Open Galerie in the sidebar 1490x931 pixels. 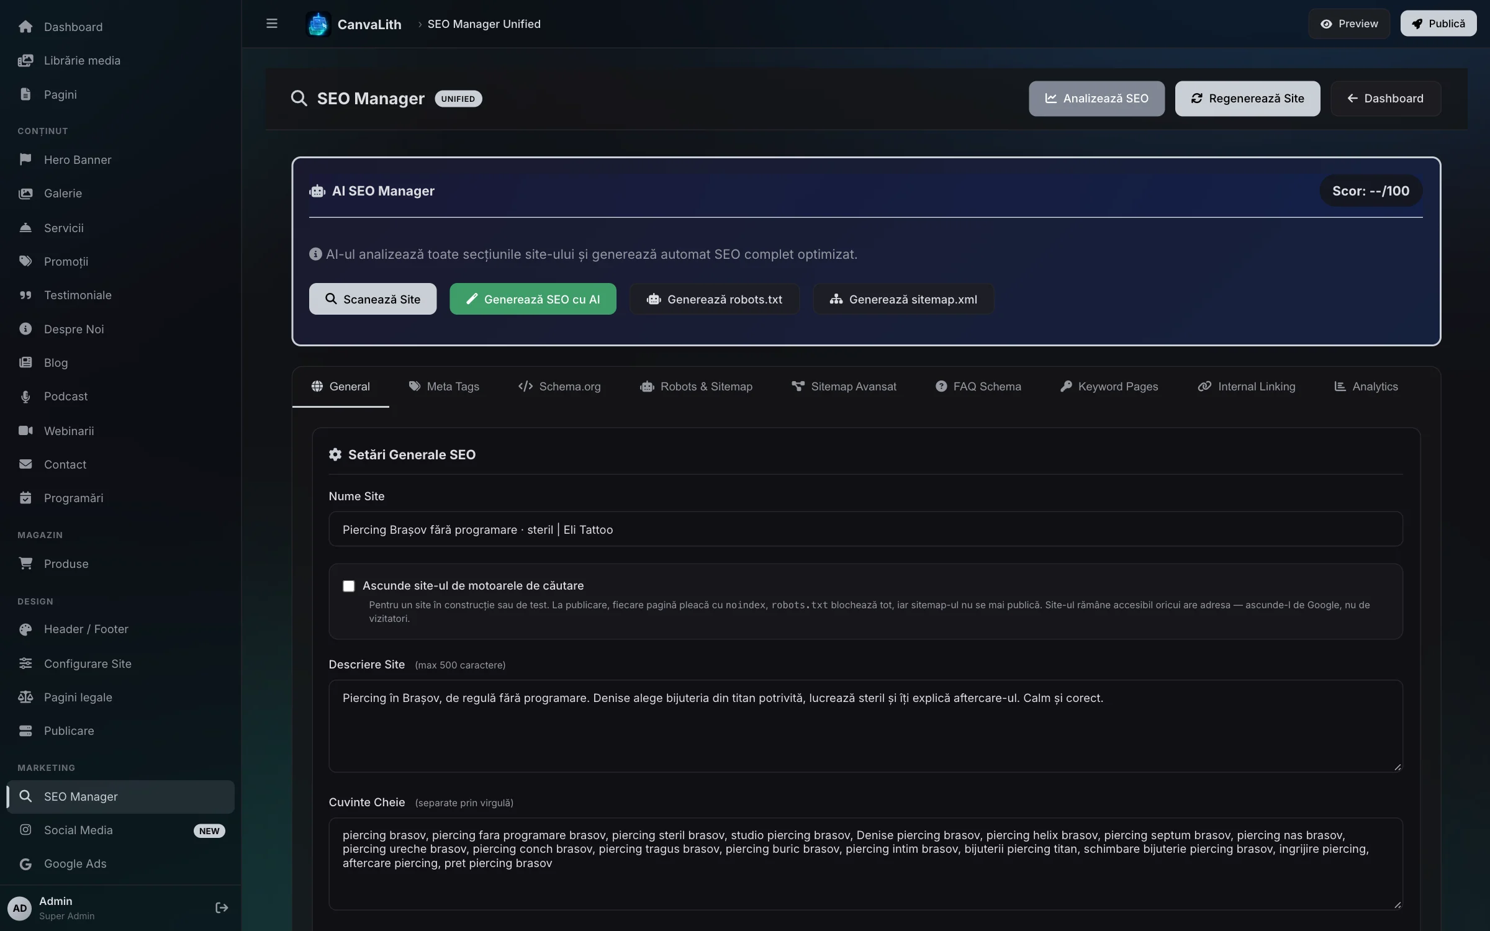120,193
